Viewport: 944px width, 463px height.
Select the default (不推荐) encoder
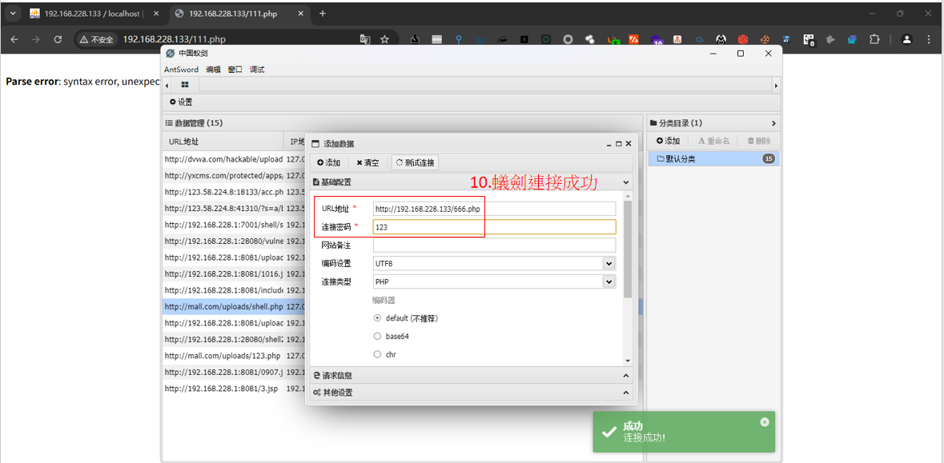click(377, 318)
